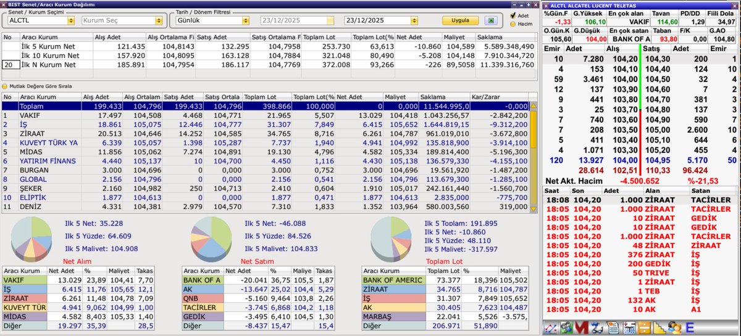Image resolution: width=741 pixels, height=336 pixels.
Task: Open the calculator table icon
Action: tap(629, 327)
